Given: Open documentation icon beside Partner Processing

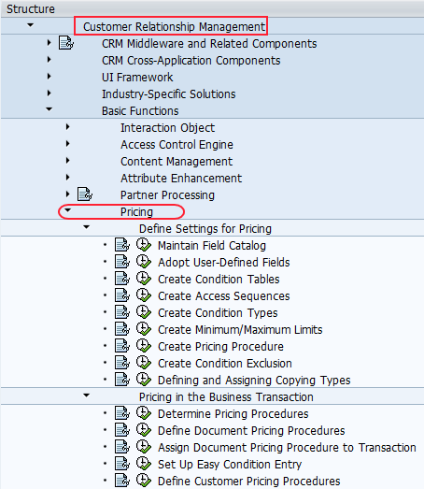Looking at the screenshot, I should point(85,194).
